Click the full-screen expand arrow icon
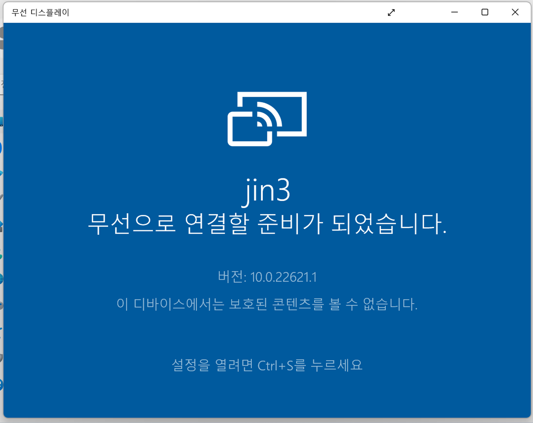The height and width of the screenshot is (423, 533). pyautogui.click(x=391, y=13)
